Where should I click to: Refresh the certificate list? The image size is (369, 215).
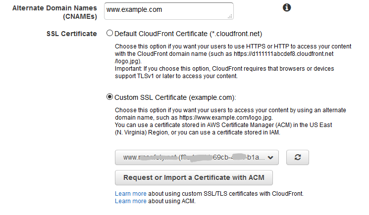(x=298, y=157)
